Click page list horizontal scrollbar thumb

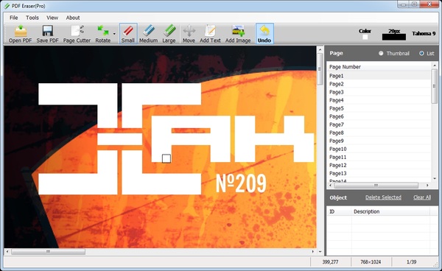(x=376, y=186)
